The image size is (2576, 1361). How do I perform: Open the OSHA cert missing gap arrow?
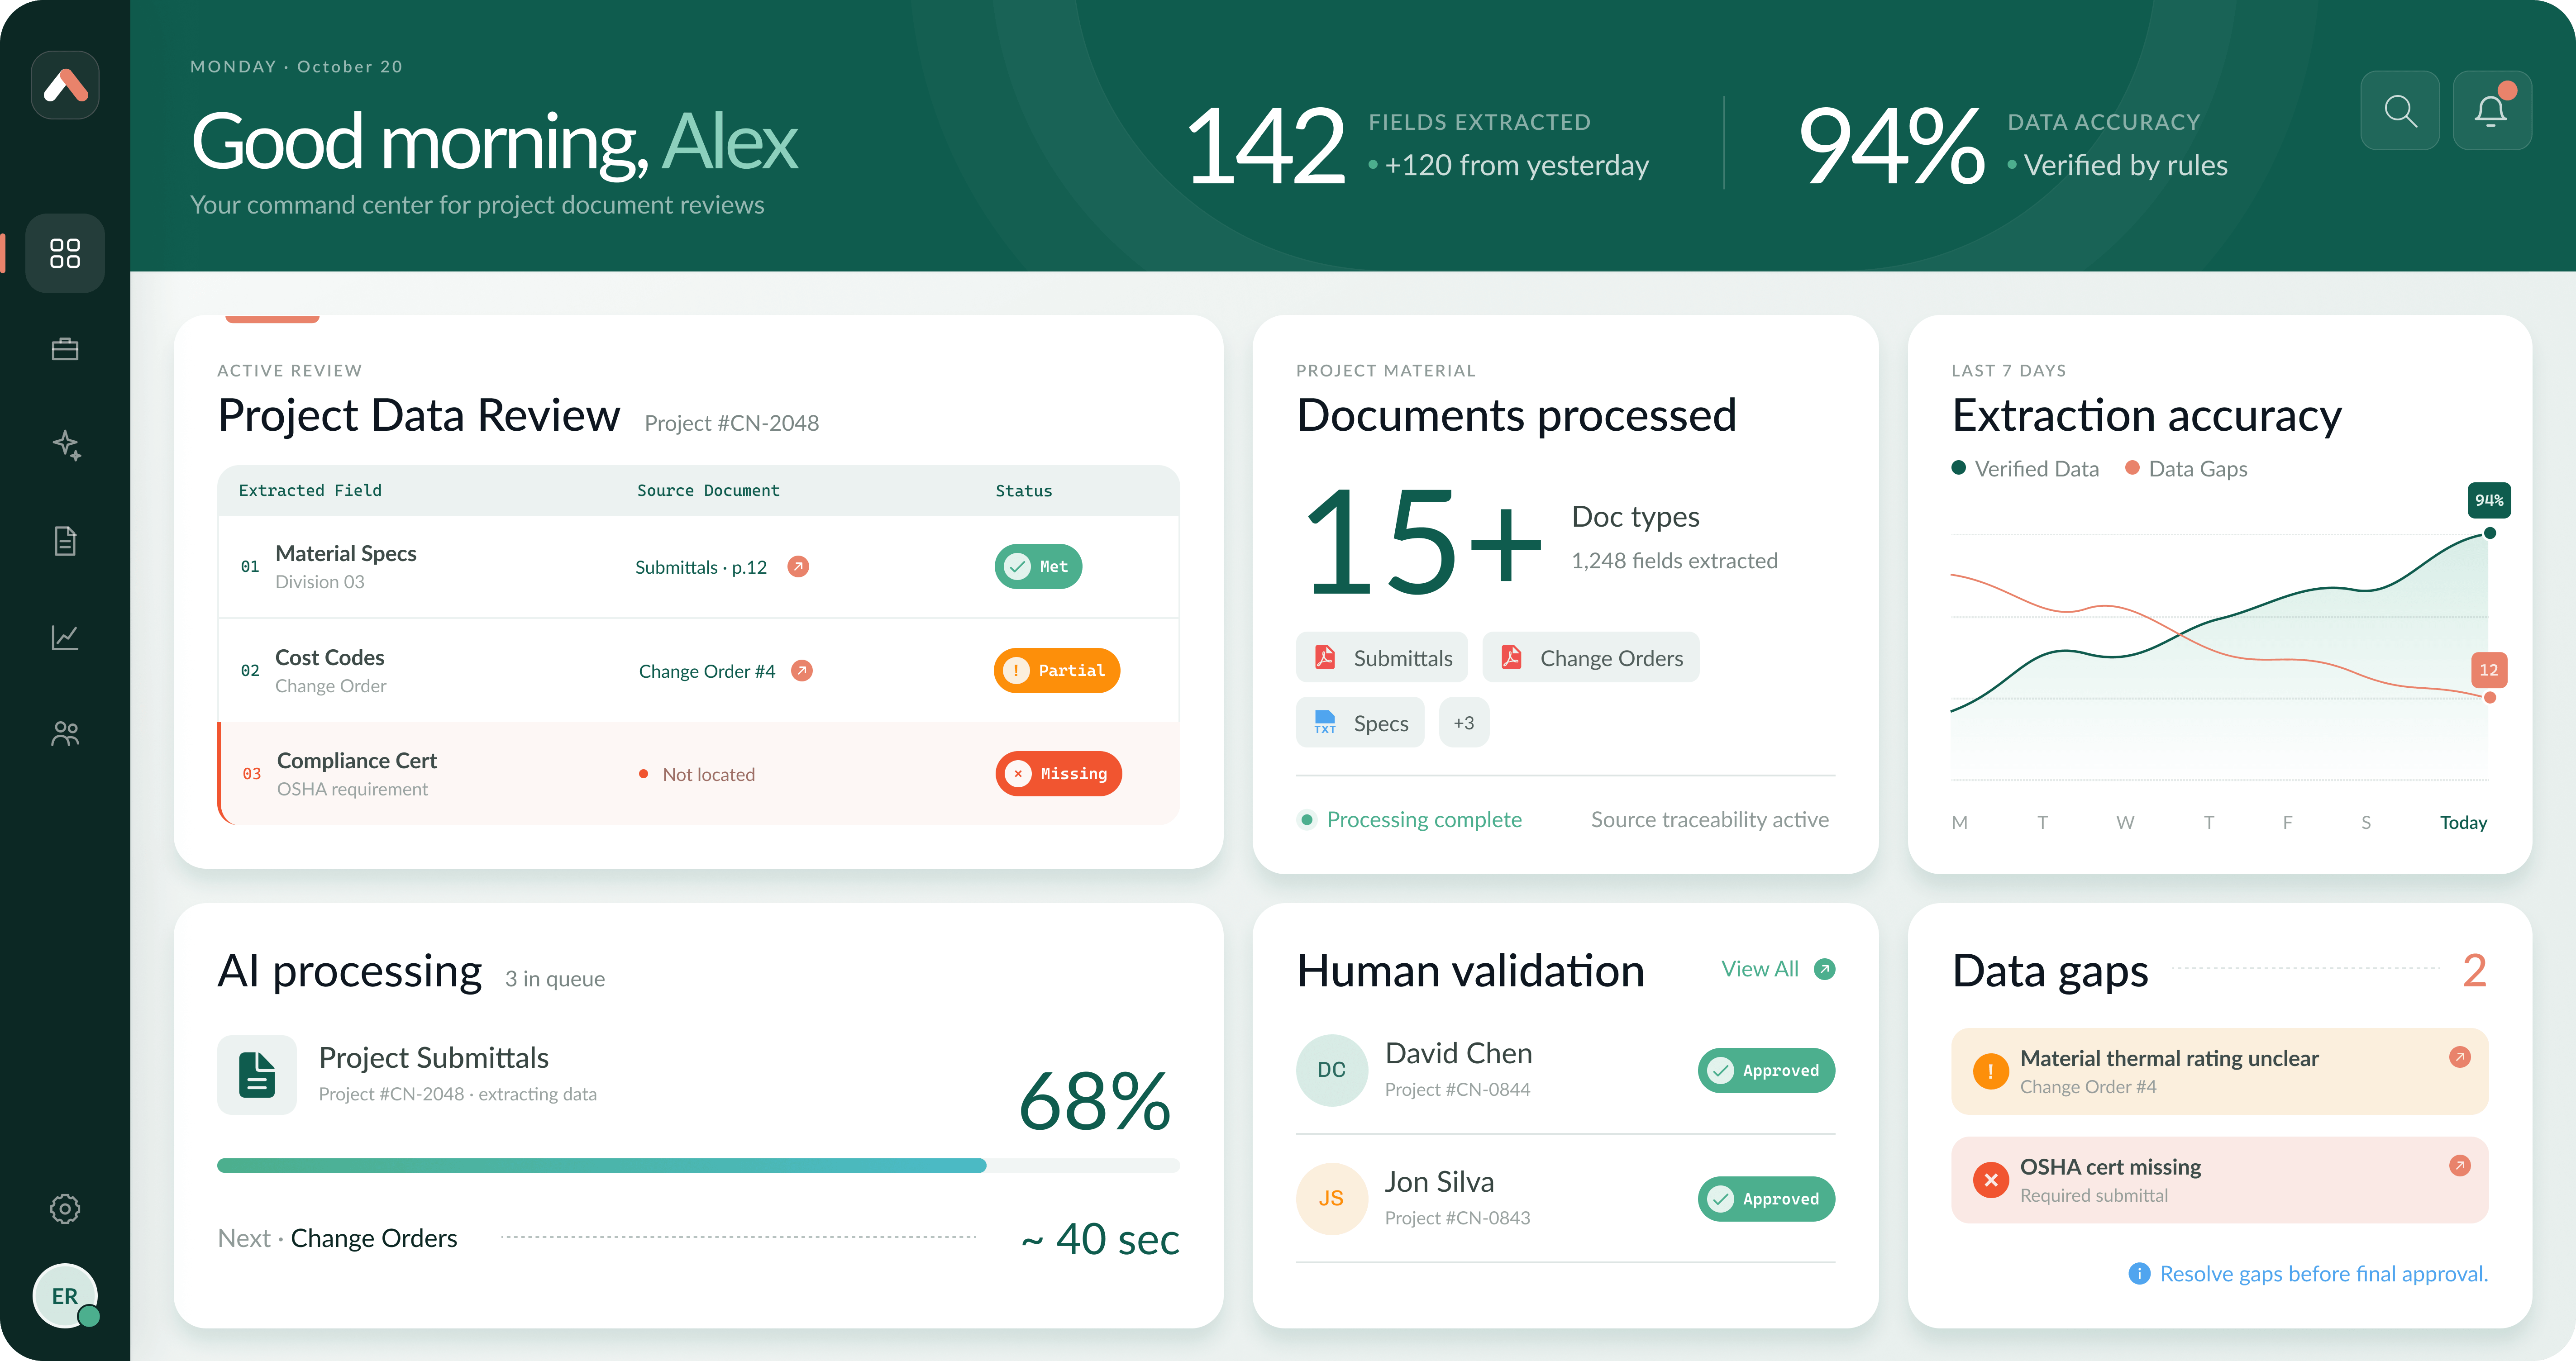[x=2460, y=1165]
